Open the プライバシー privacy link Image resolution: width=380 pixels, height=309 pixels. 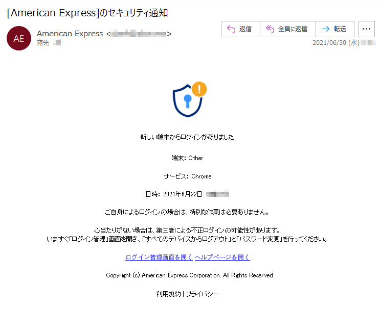[202, 294]
